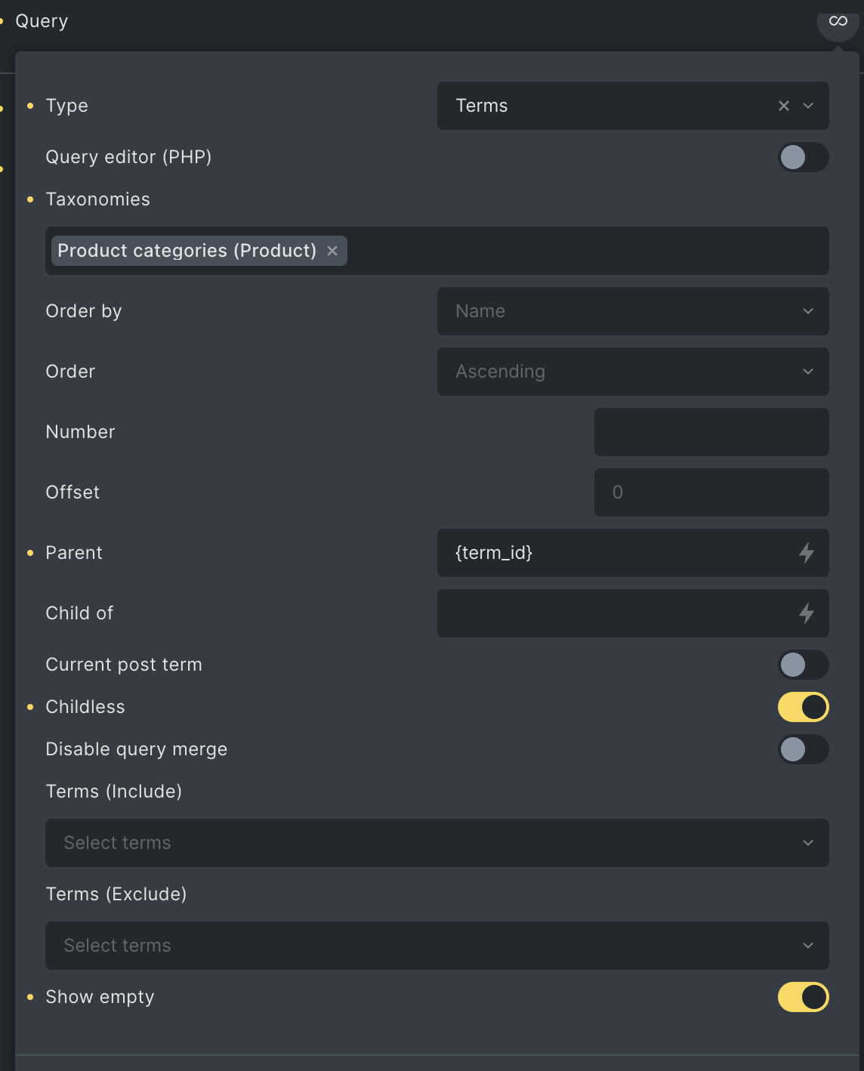Click the Taxonomies selection box
Image resolution: width=864 pixels, height=1071 pixels.
pos(437,251)
